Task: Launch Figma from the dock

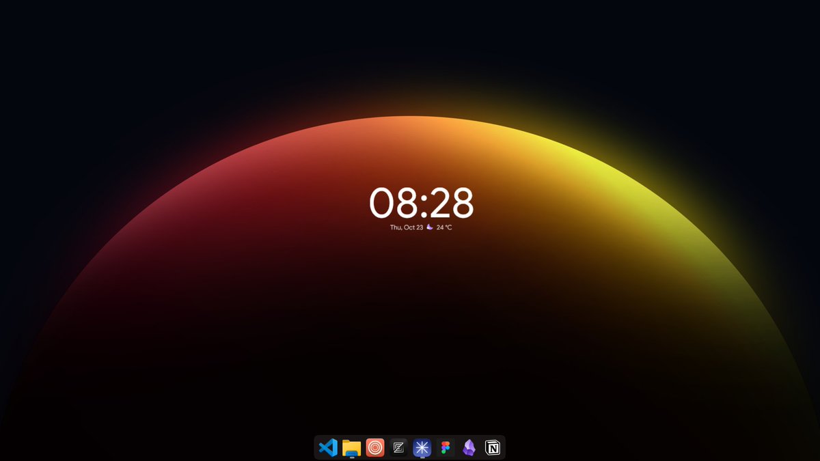Action: (x=446, y=448)
